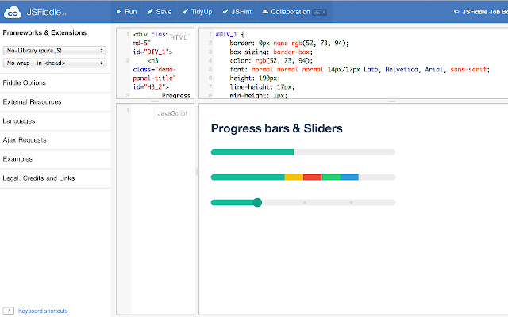This screenshot has width=508, height=317.
Task: Click the green slider handle knob
Action: (256, 203)
